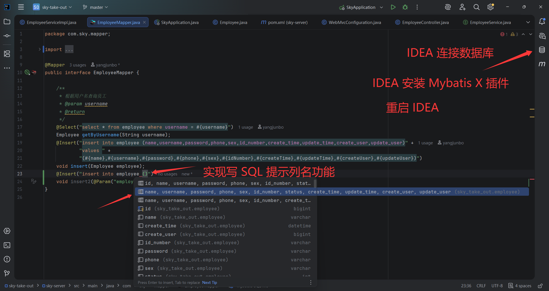Screen dimensions: 549x291
Task: Click sky-take-out in the breadcrumb
Action: [19, 286]
